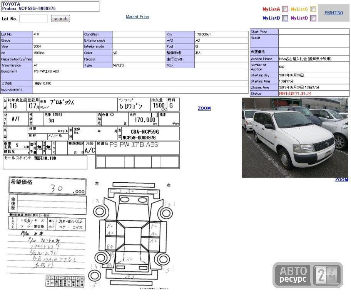
Task: Check the MyListC checkbox
Action: (313, 9)
